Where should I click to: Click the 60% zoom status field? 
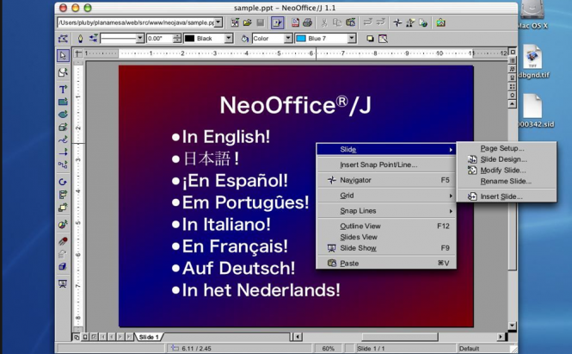328,348
